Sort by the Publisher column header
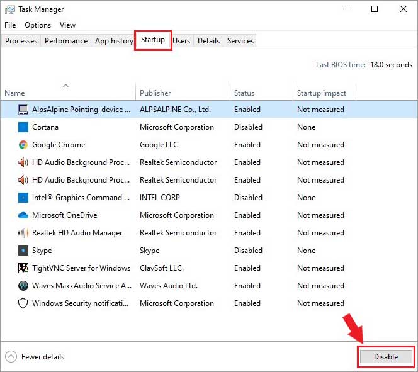The height and width of the screenshot is (372, 418). pyautogui.click(x=183, y=93)
